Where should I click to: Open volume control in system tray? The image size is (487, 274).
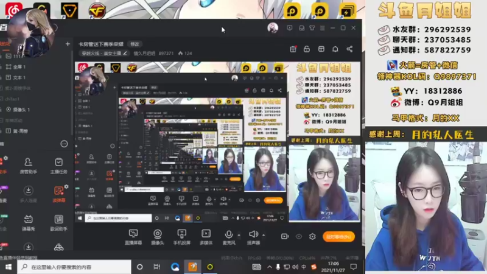click(x=295, y=267)
